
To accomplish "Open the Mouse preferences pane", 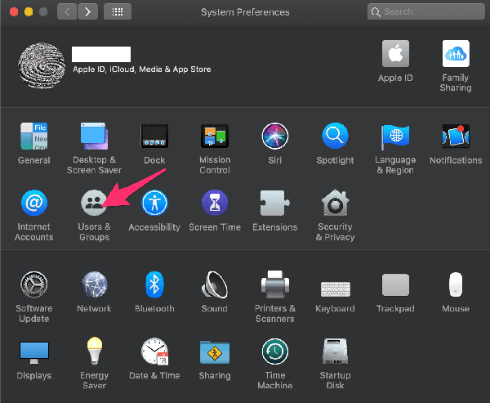I will pyautogui.click(x=456, y=284).
